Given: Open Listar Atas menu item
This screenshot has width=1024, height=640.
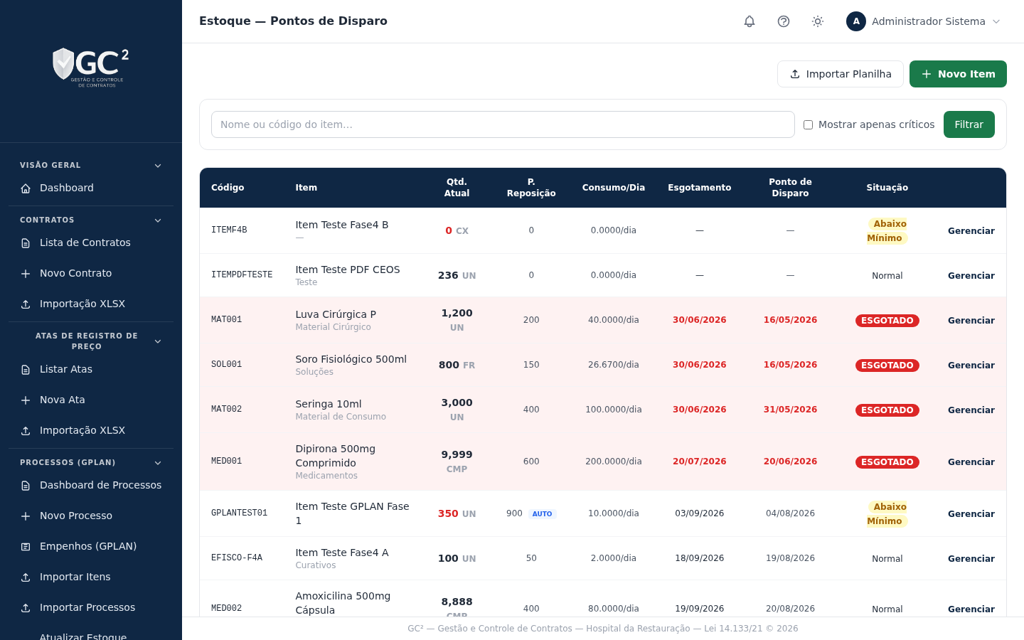Looking at the screenshot, I should coord(91,369).
